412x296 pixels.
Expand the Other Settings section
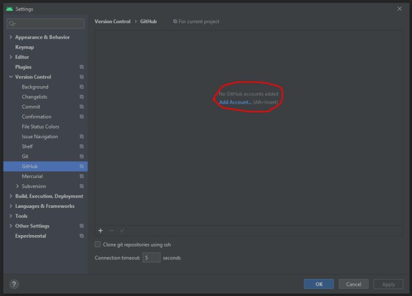point(11,226)
